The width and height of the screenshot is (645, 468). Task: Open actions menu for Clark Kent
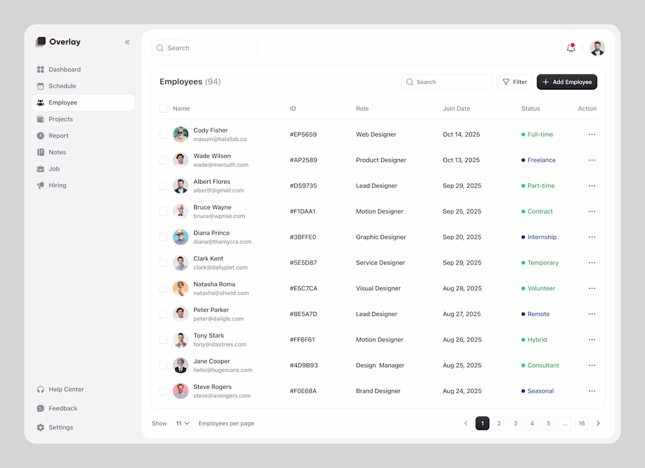point(592,263)
